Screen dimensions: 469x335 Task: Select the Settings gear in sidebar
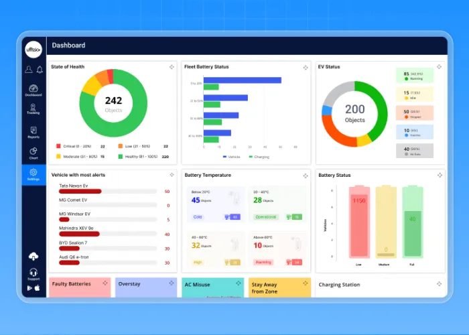click(x=33, y=174)
